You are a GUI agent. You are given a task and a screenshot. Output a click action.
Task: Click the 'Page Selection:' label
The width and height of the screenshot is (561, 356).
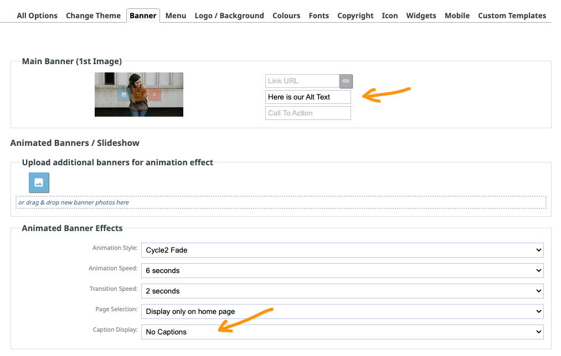(x=116, y=309)
